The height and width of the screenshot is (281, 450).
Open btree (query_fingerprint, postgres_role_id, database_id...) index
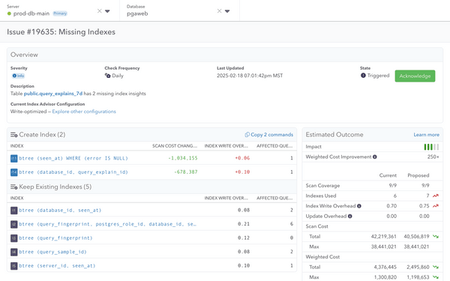107,224
